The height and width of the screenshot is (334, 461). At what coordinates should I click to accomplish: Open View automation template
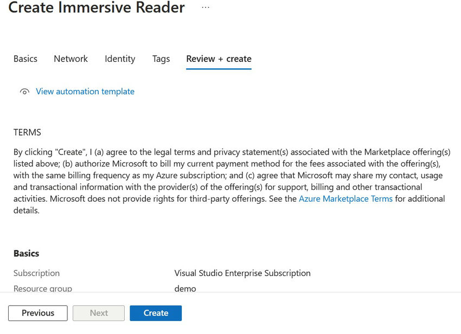85,92
